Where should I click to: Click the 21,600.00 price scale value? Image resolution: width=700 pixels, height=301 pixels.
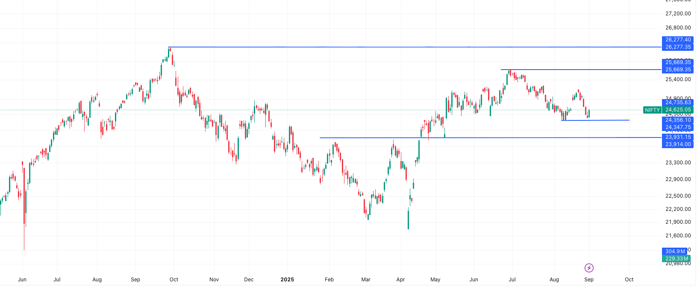pos(678,236)
